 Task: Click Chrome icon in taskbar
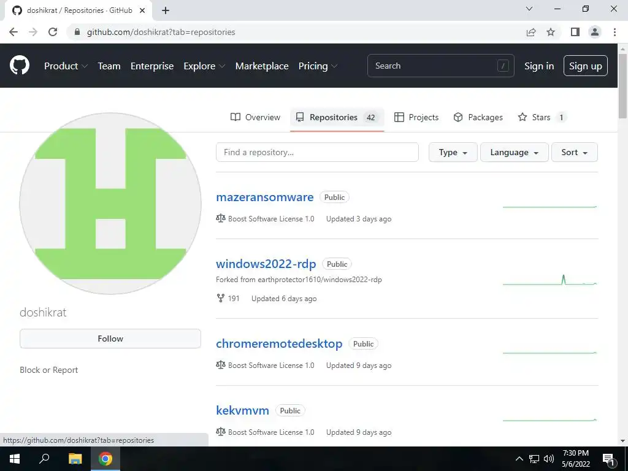tap(105, 459)
